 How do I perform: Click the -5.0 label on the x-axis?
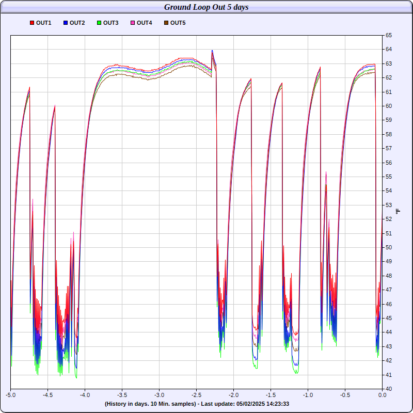pos(10,395)
